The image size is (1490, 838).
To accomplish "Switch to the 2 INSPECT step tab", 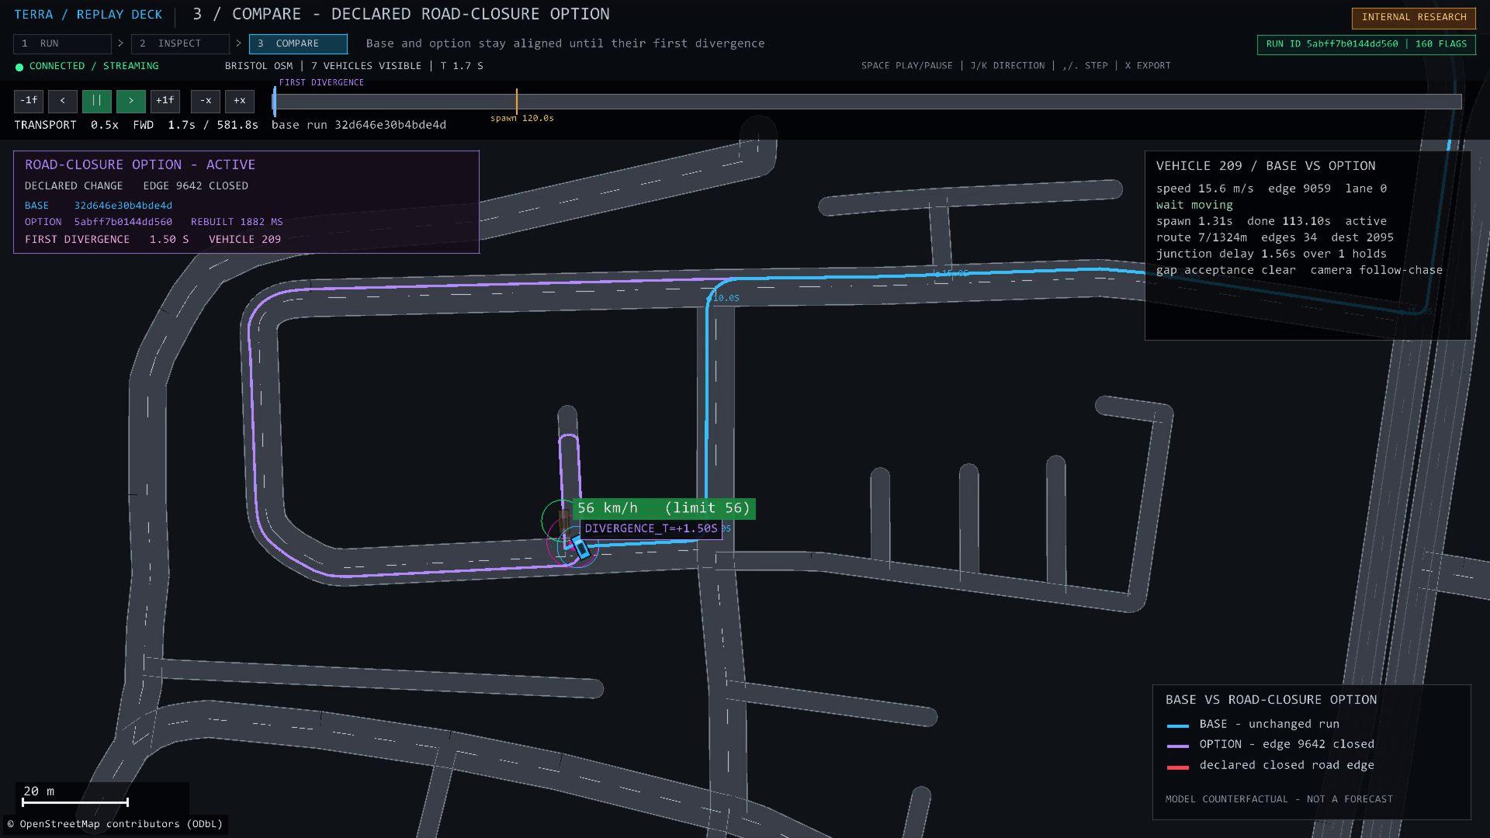I will (x=180, y=43).
